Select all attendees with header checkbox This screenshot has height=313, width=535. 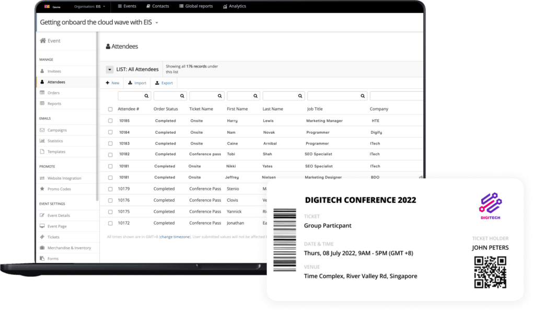click(110, 109)
